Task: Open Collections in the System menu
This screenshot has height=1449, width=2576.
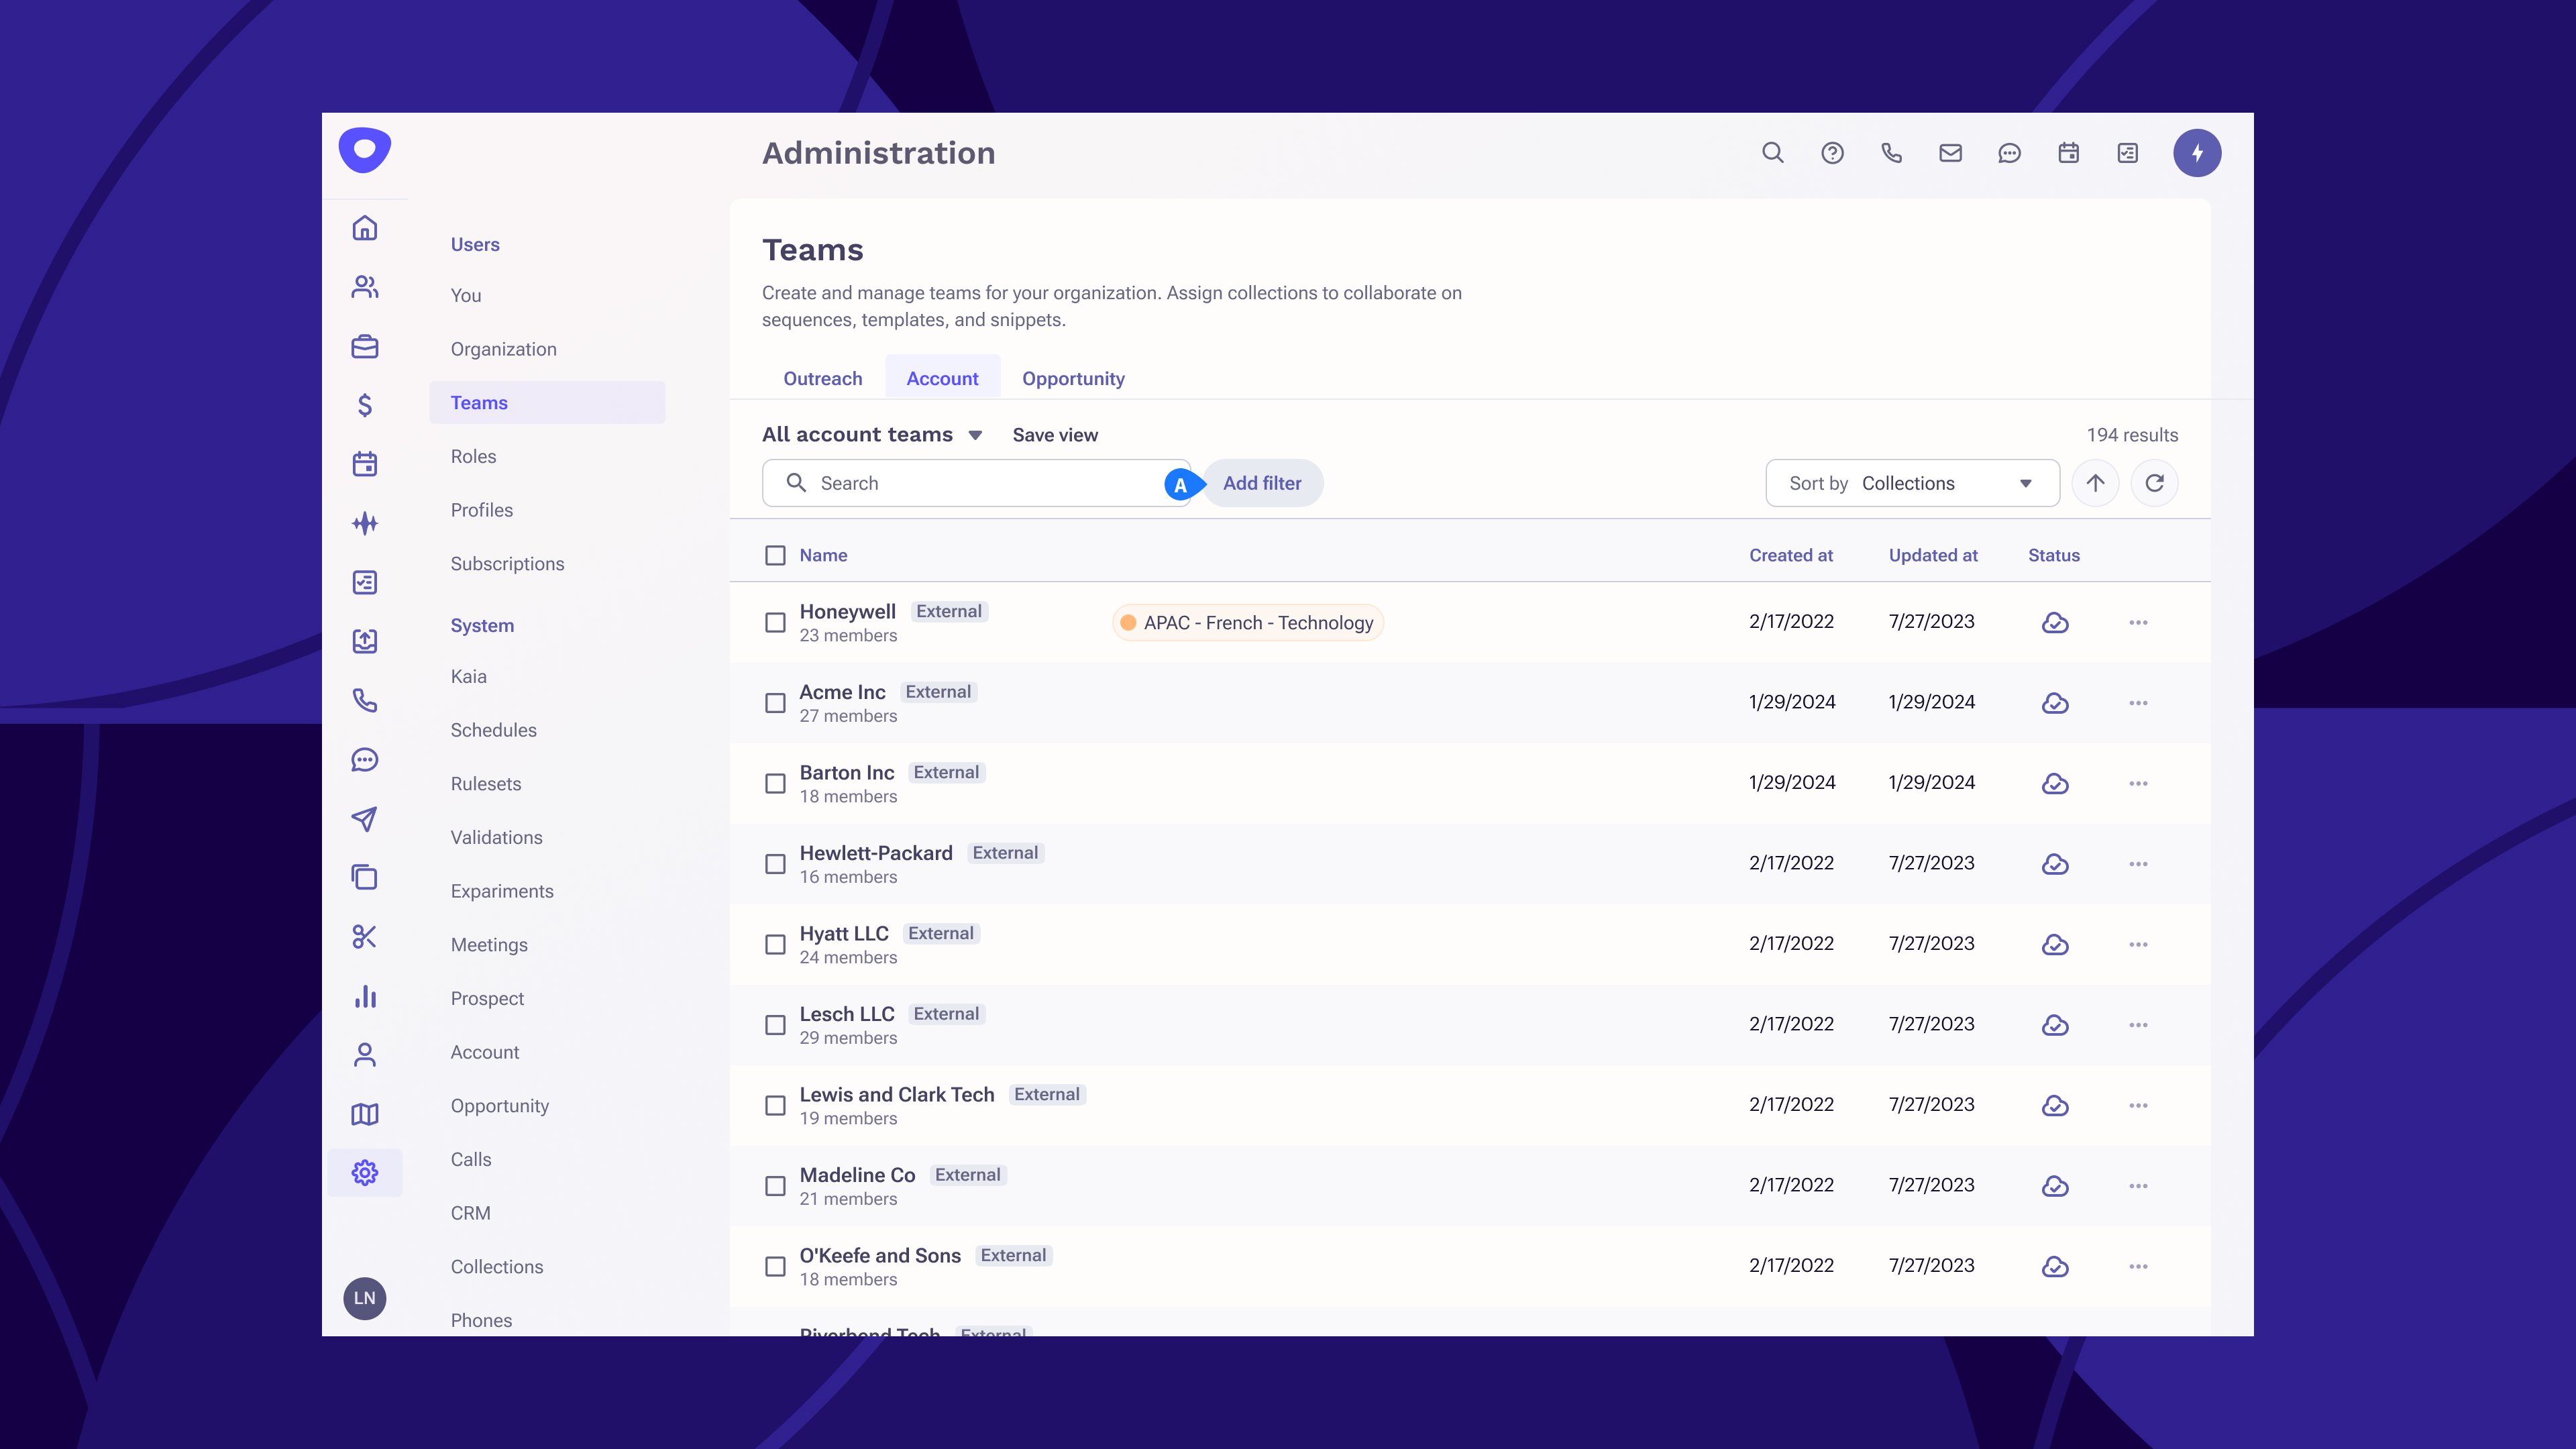Action: point(496,1267)
